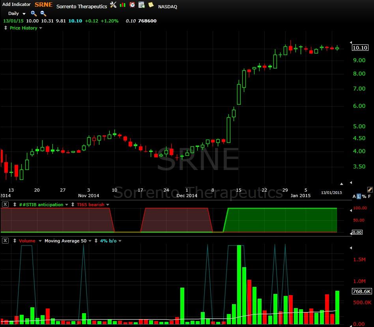Click the pencil drawing icon
374x327 pixels.
click(370, 189)
